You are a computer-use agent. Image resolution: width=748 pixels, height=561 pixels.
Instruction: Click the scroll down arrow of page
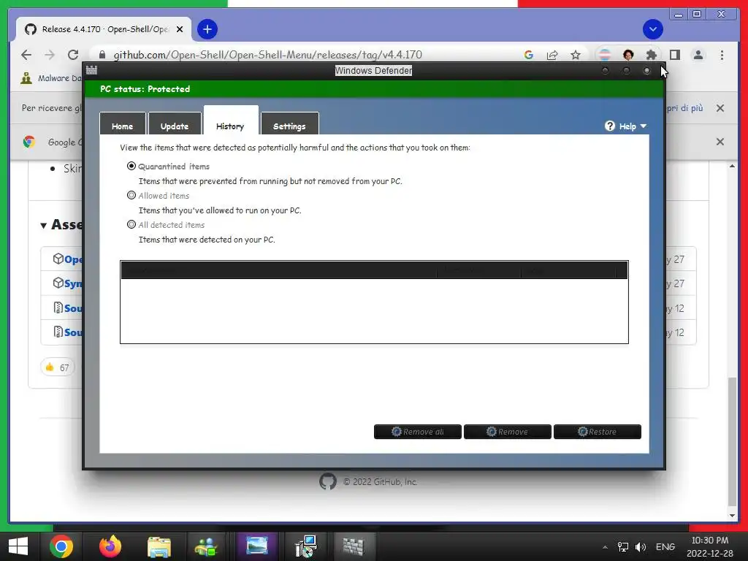(x=732, y=515)
